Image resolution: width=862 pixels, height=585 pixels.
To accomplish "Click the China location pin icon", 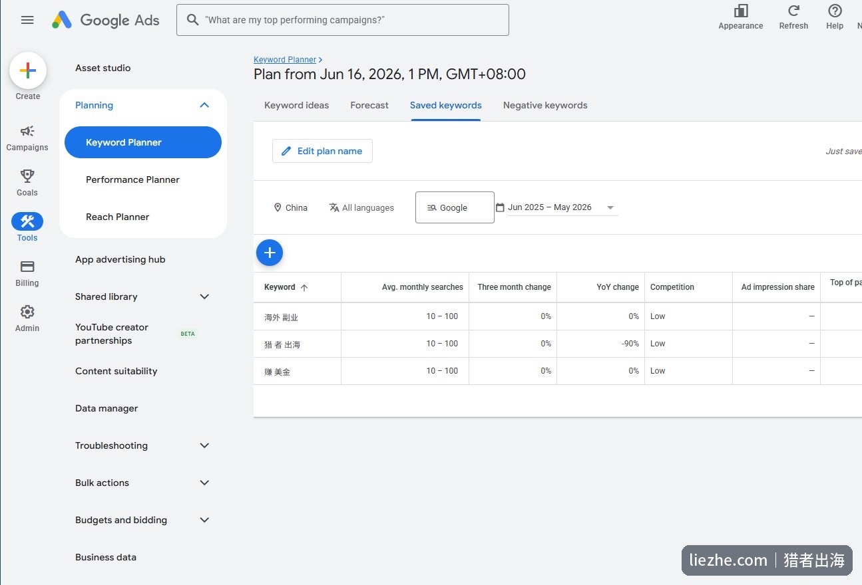I will [x=278, y=207].
